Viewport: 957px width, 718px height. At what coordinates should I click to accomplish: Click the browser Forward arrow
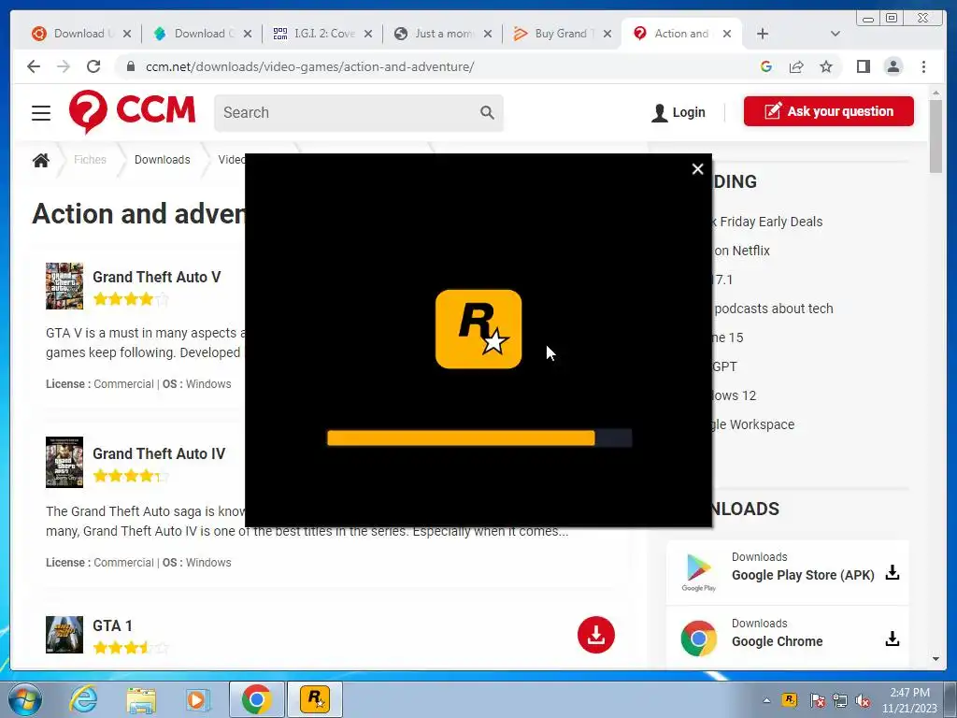click(x=64, y=66)
